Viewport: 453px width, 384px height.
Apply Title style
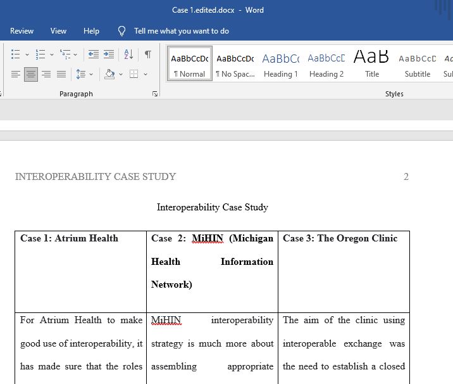[x=372, y=63]
